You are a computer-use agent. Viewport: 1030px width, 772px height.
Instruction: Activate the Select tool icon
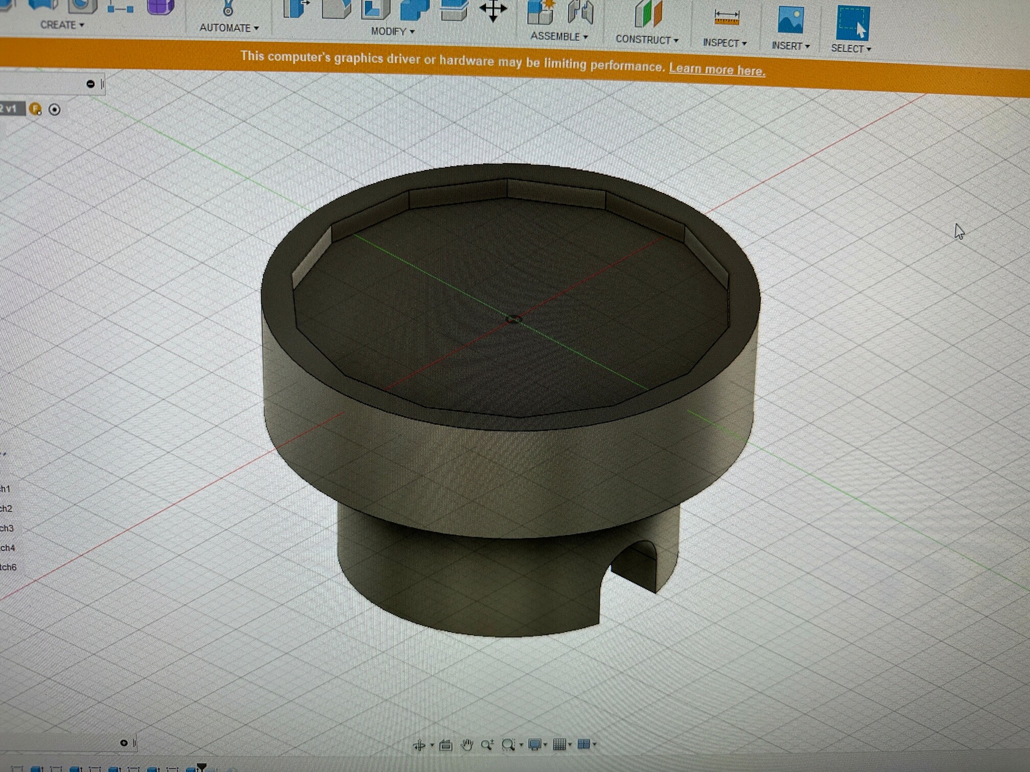(x=853, y=22)
